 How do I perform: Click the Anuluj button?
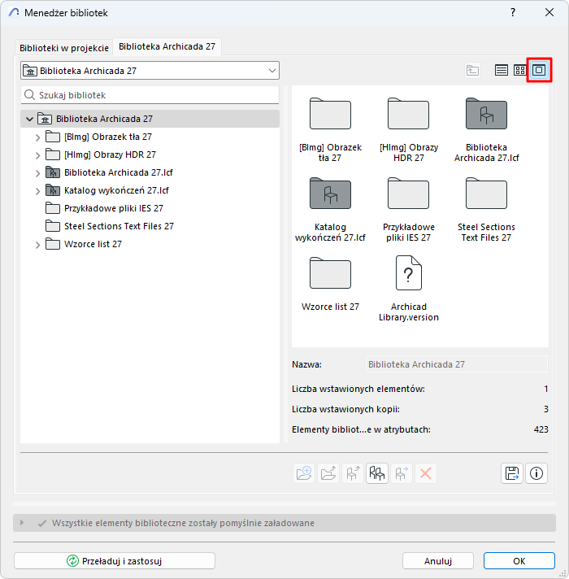click(x=438, y=561)
